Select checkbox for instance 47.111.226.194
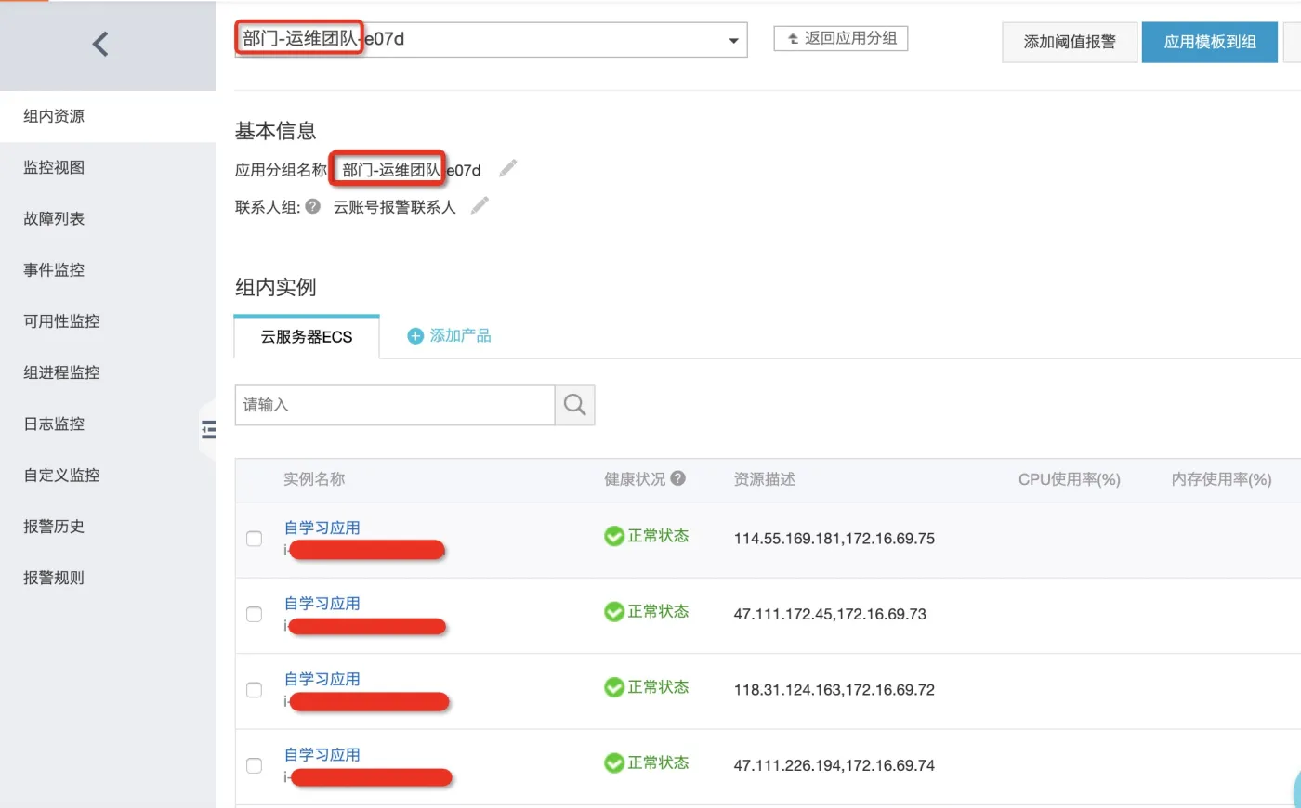Screen dimensions: 1301x808 [254, 766]
